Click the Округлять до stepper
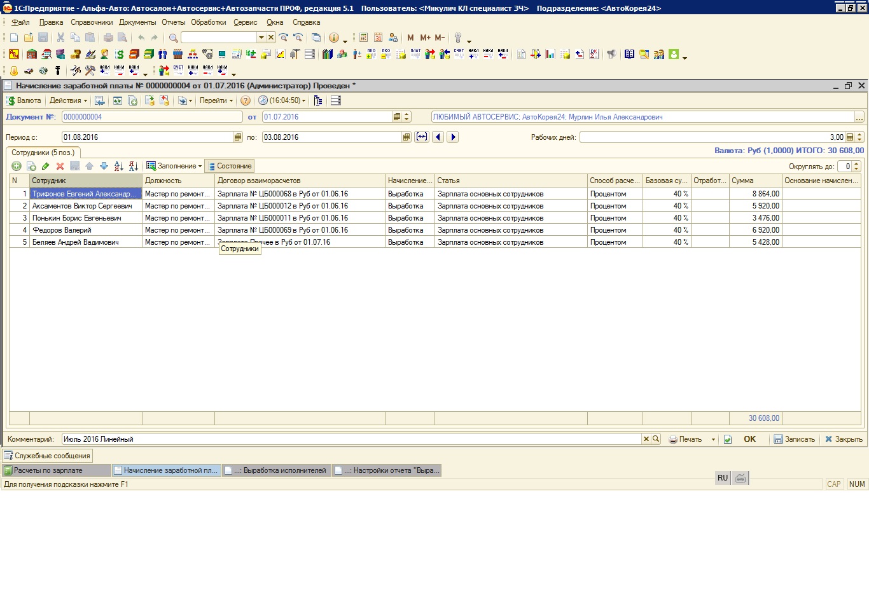 pos(856,167)
